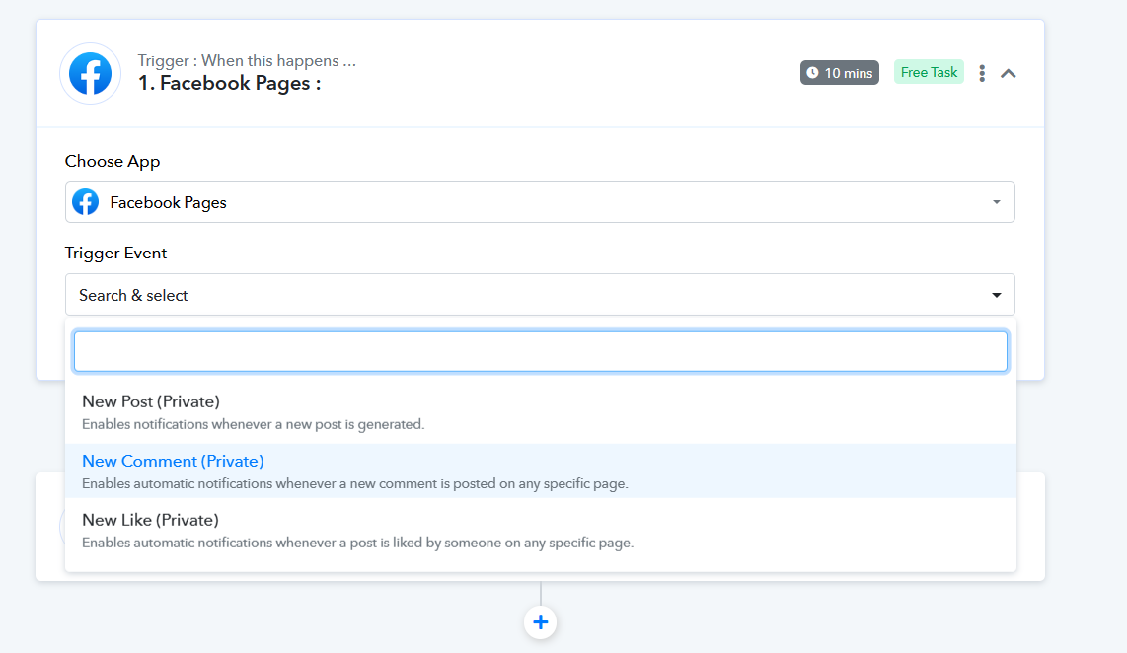The height and width of the screenshot is (653, 1127).
Task: Click the Trigger Event Search & select box
Action: [540, 295]
